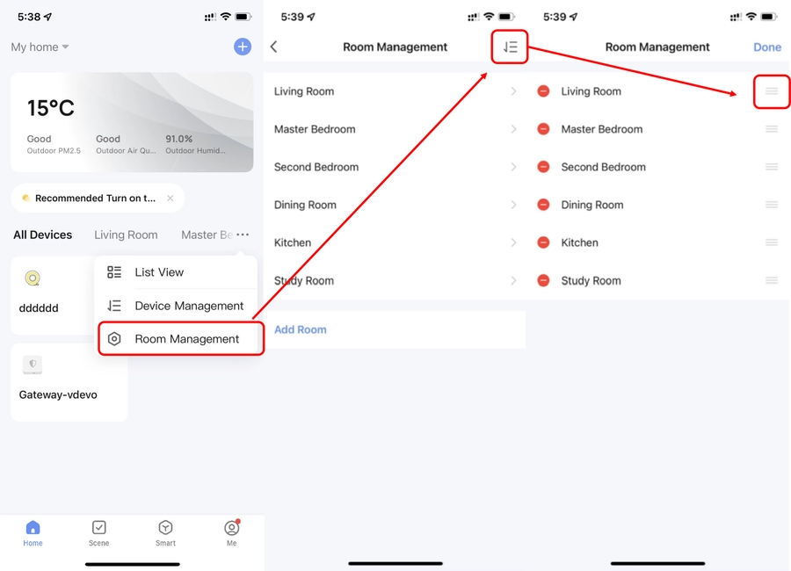This screenshot has width=791, height=571.
Task: Choose List View in popup menu
Action: pyautogui.click(x=159, y=272)
